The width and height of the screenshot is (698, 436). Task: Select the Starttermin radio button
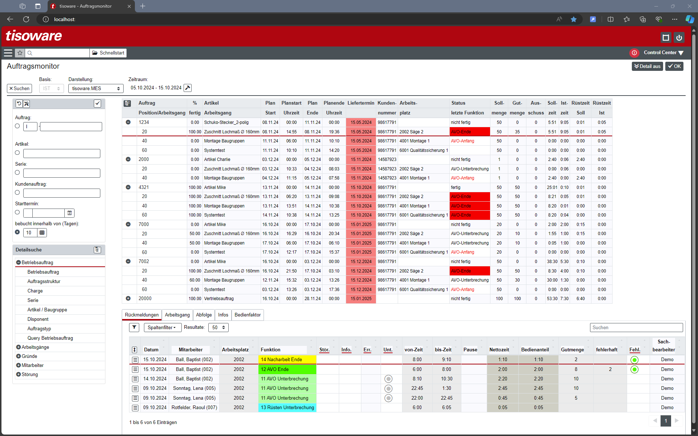coord(17,212)
